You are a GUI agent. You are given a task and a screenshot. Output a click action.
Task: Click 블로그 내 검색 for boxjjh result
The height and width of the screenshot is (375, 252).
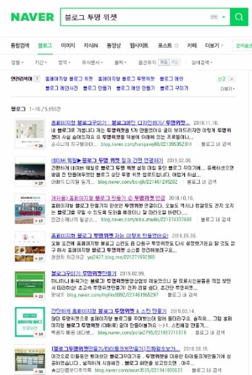[202, 182]
